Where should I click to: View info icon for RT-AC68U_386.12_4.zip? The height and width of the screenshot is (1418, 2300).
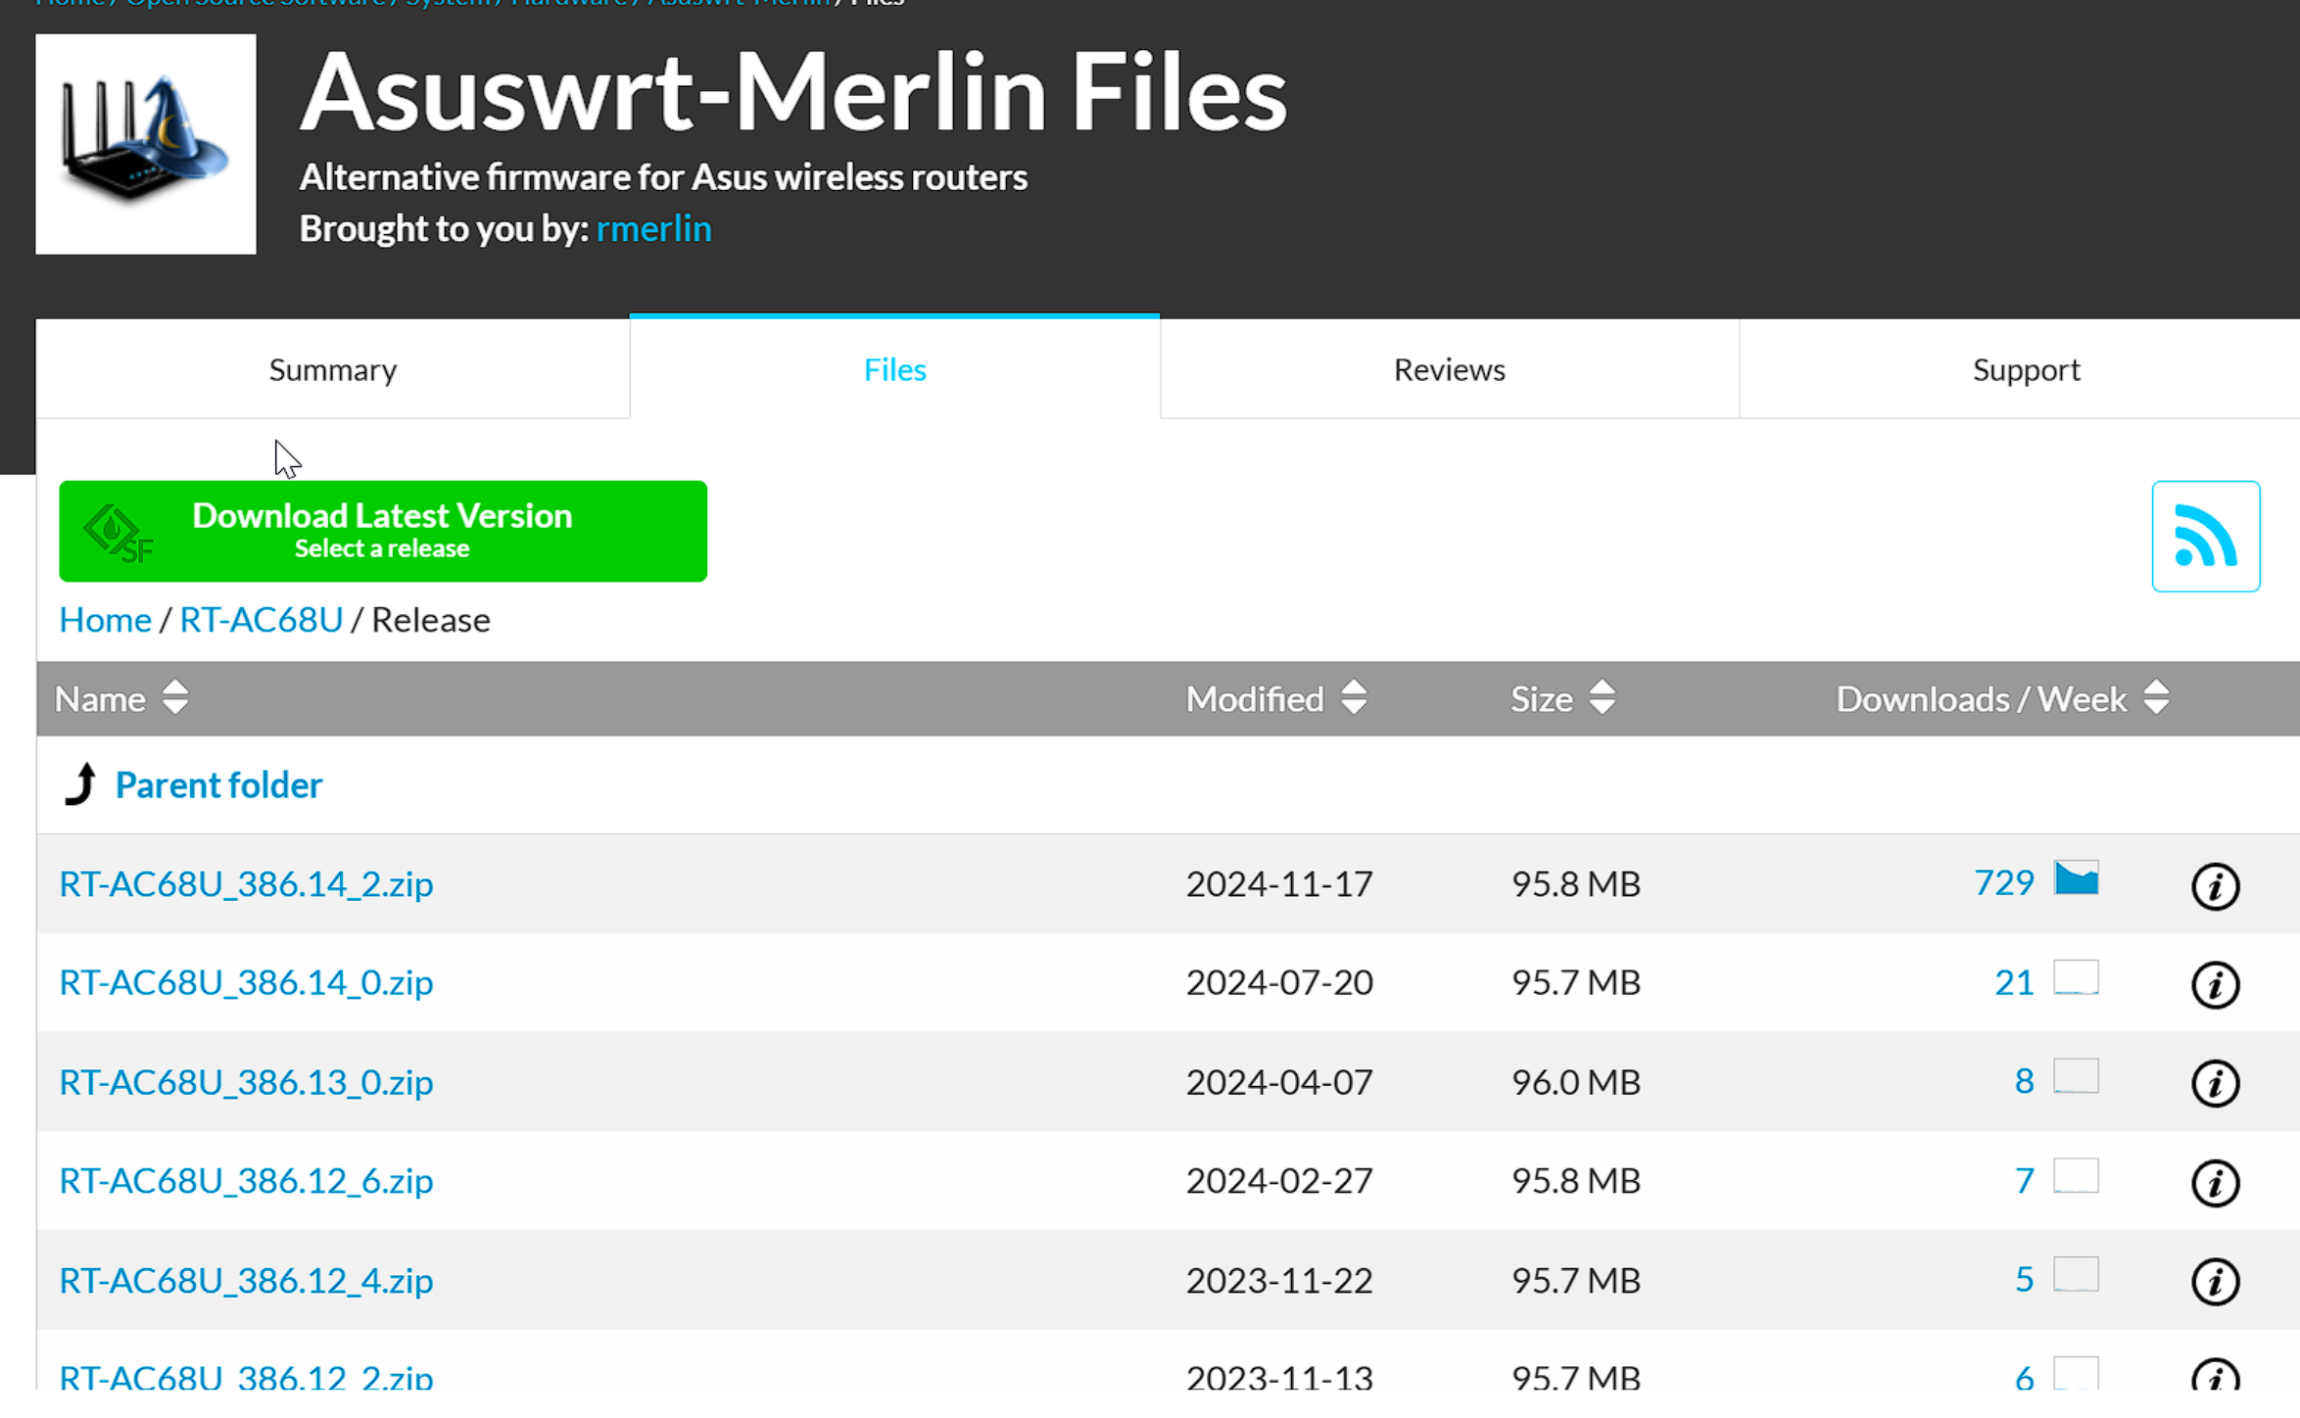(2215, 1281)
